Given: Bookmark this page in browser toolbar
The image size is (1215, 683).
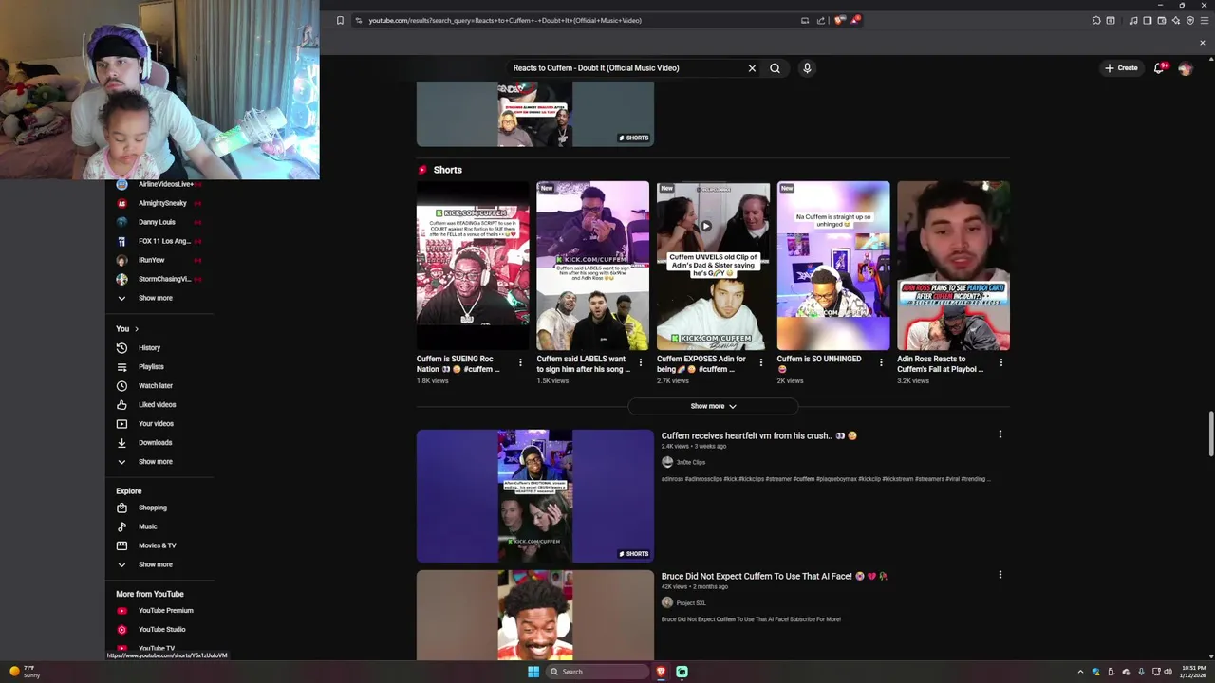Looking at the screenshot, I should pyautogui.click(x=340, y=20).
